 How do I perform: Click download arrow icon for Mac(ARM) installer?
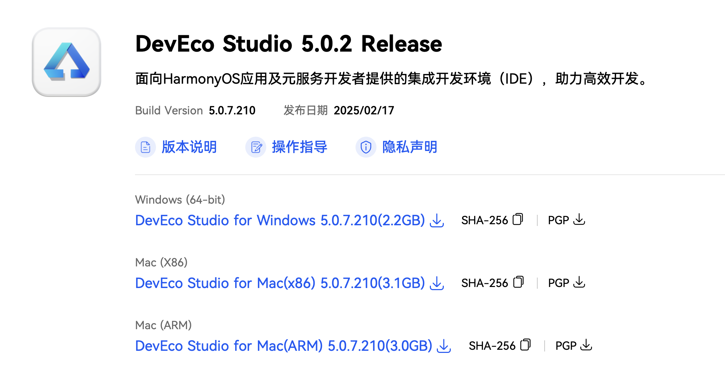click(444, 346)
